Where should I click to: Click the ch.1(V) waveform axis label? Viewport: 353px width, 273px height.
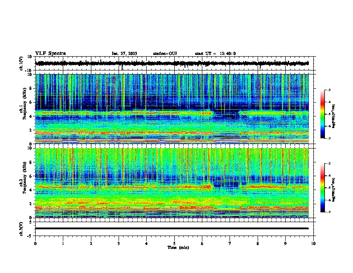coord(21,63)
